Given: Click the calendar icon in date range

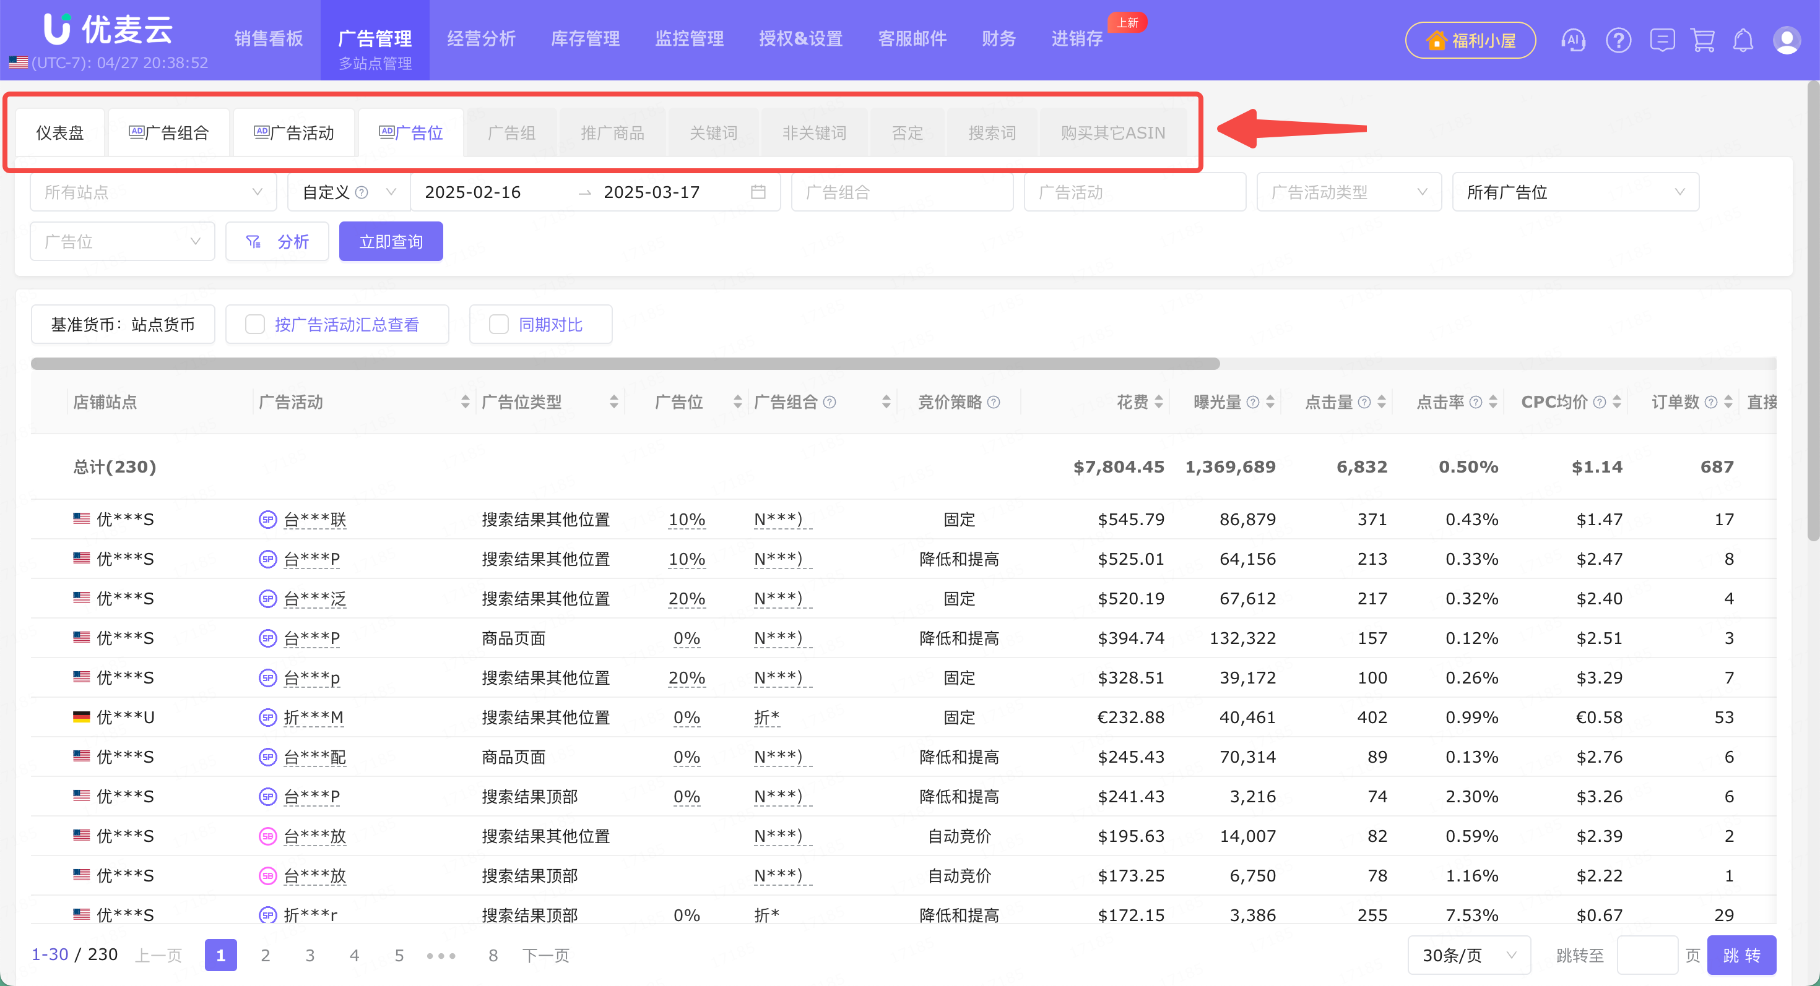Looking at the screenshot, I should 758,192.
